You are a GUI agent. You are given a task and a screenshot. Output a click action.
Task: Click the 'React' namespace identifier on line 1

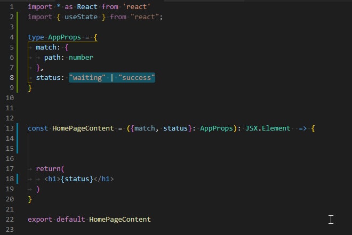pos(87,7)
